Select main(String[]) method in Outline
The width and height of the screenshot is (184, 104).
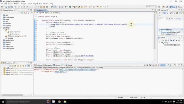172,45
